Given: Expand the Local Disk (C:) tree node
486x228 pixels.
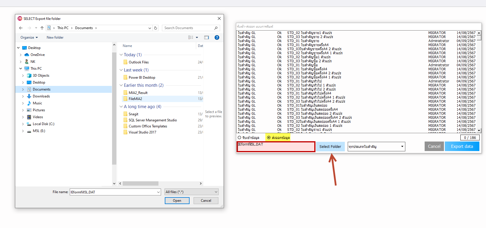Looking at the screenshot, I should (x=23, y=124).
